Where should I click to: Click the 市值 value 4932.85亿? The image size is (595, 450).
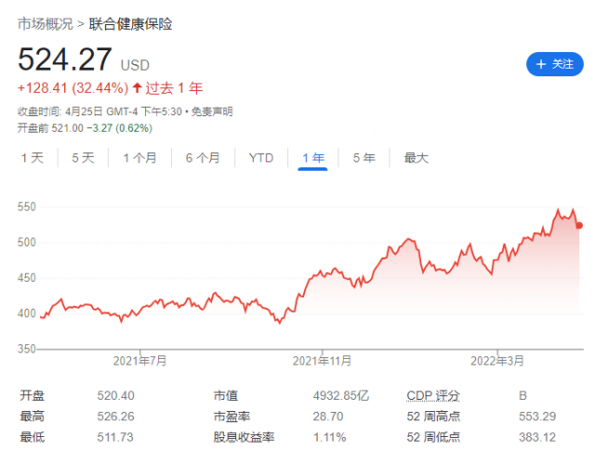(341, 396)
